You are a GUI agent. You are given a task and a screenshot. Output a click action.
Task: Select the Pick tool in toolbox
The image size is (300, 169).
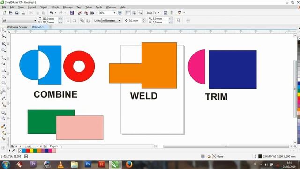[x=3, y=30]
